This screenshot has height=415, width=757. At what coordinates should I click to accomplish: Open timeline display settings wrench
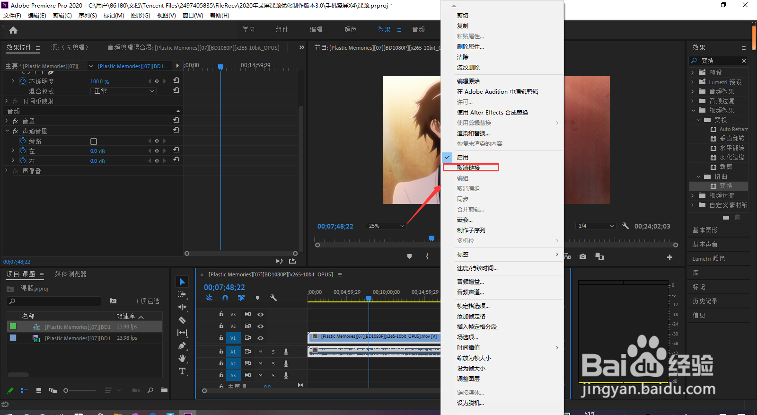pos(273,298)
